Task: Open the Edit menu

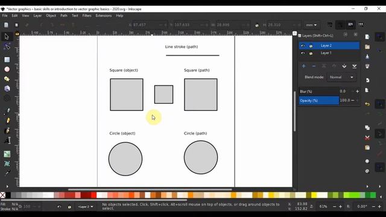Action: click(14, 16)
